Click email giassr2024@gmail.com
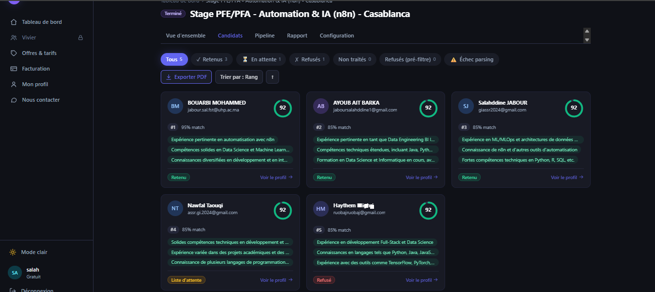 [503, 110]
